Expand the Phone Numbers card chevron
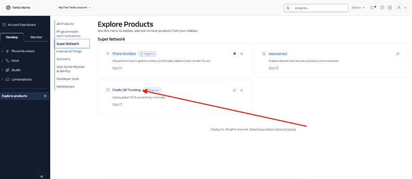 tap(241, 54)
